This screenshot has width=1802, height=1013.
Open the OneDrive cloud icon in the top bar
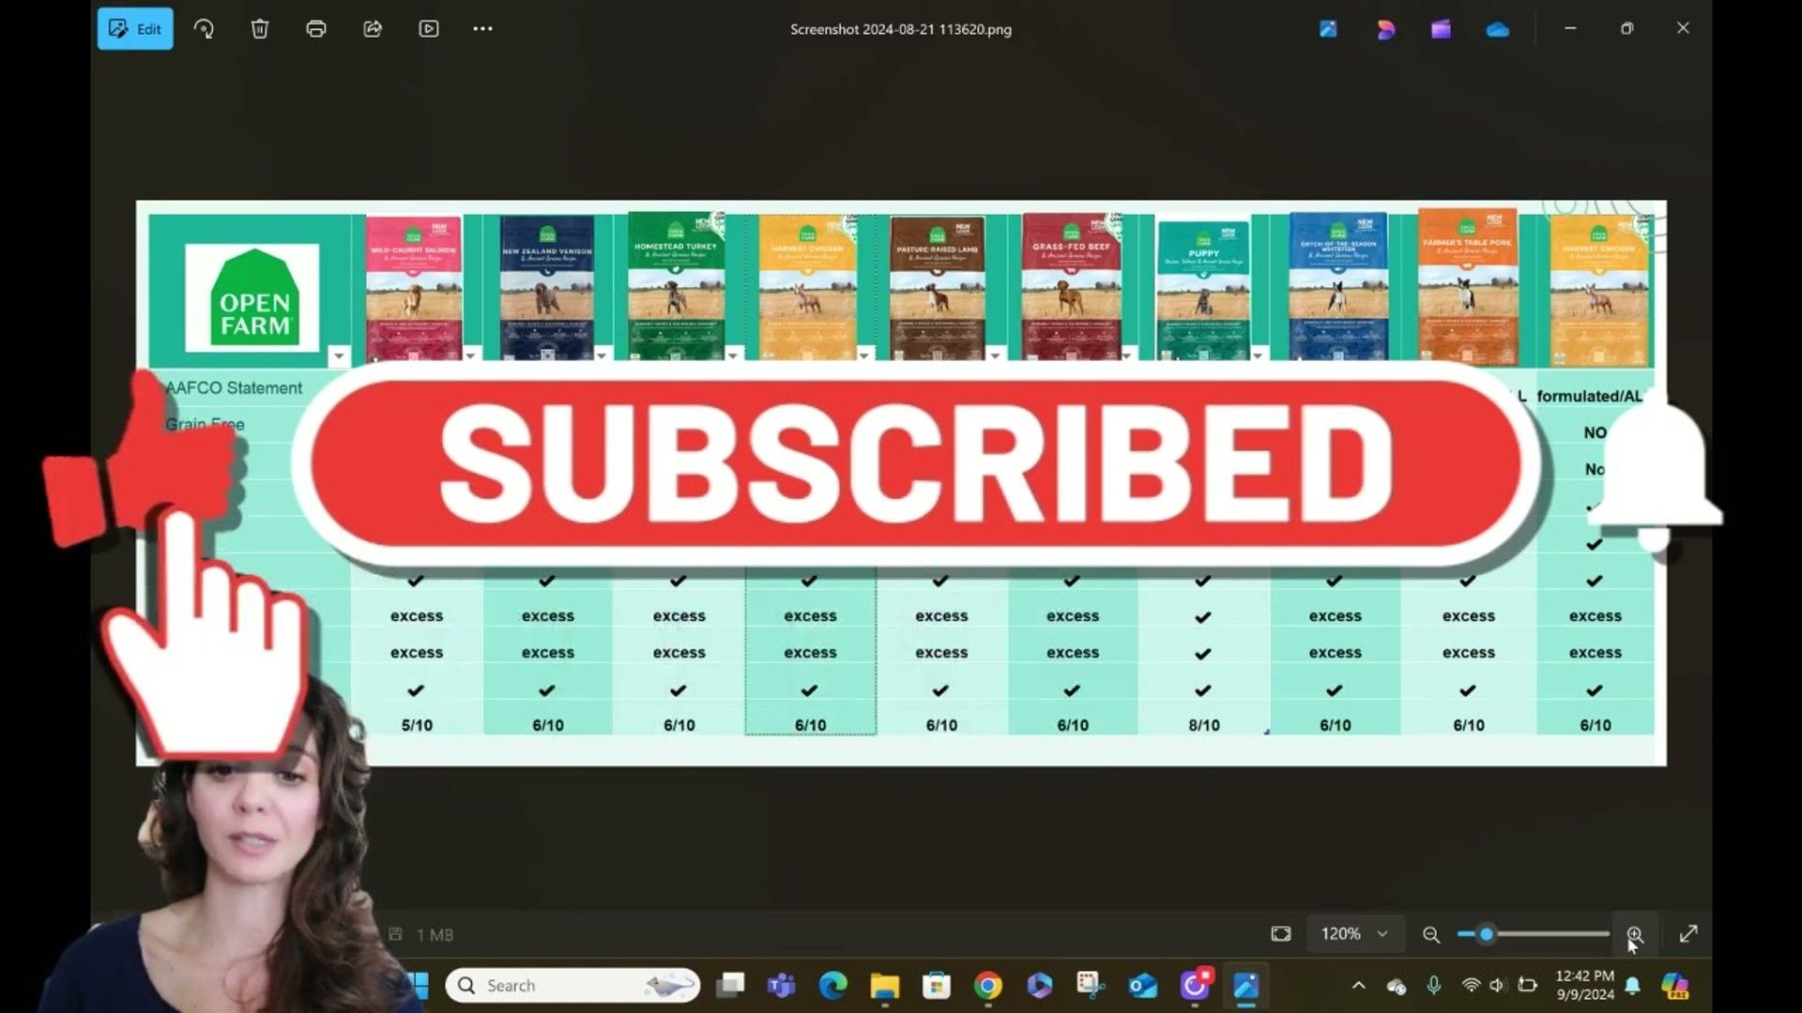1498,29
